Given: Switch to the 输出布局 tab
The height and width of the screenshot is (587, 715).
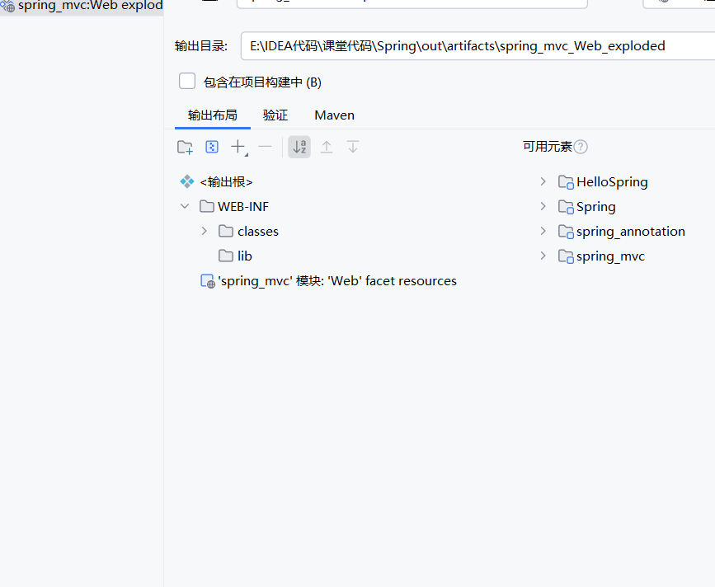Looking at the screenshot, I should pos(212,115).
